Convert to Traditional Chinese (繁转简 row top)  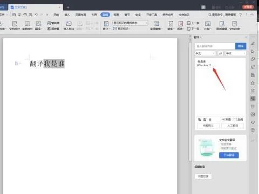click(x=53, y=23)
